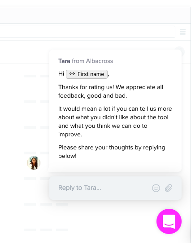Click the empty header strip above address bar
This screenshot has height=243, width=191.
[95, 15]
